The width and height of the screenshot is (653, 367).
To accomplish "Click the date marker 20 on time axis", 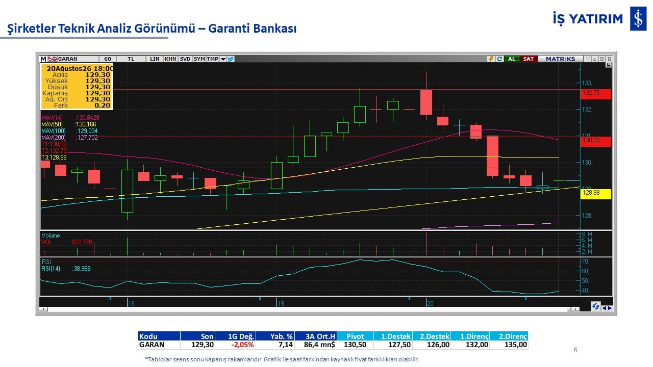I will [x=430, y=303].
